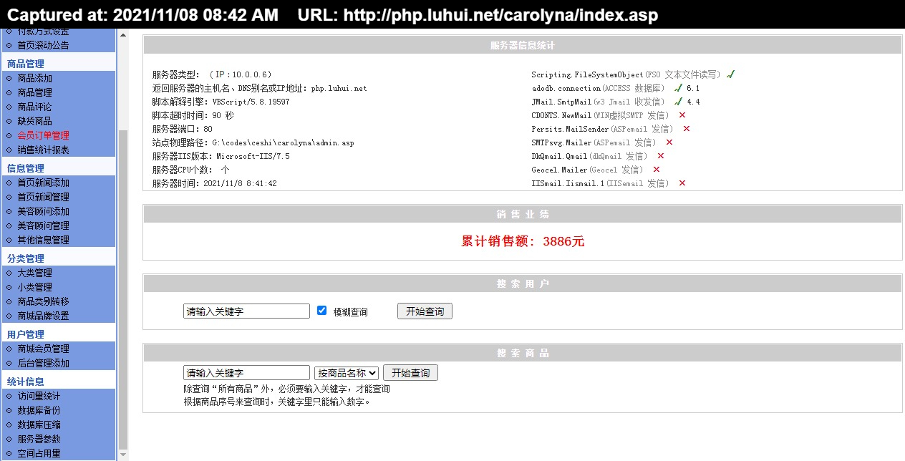Open 数据库备份
This screenshot has height=461, width=905.
(x=39, y=410)
